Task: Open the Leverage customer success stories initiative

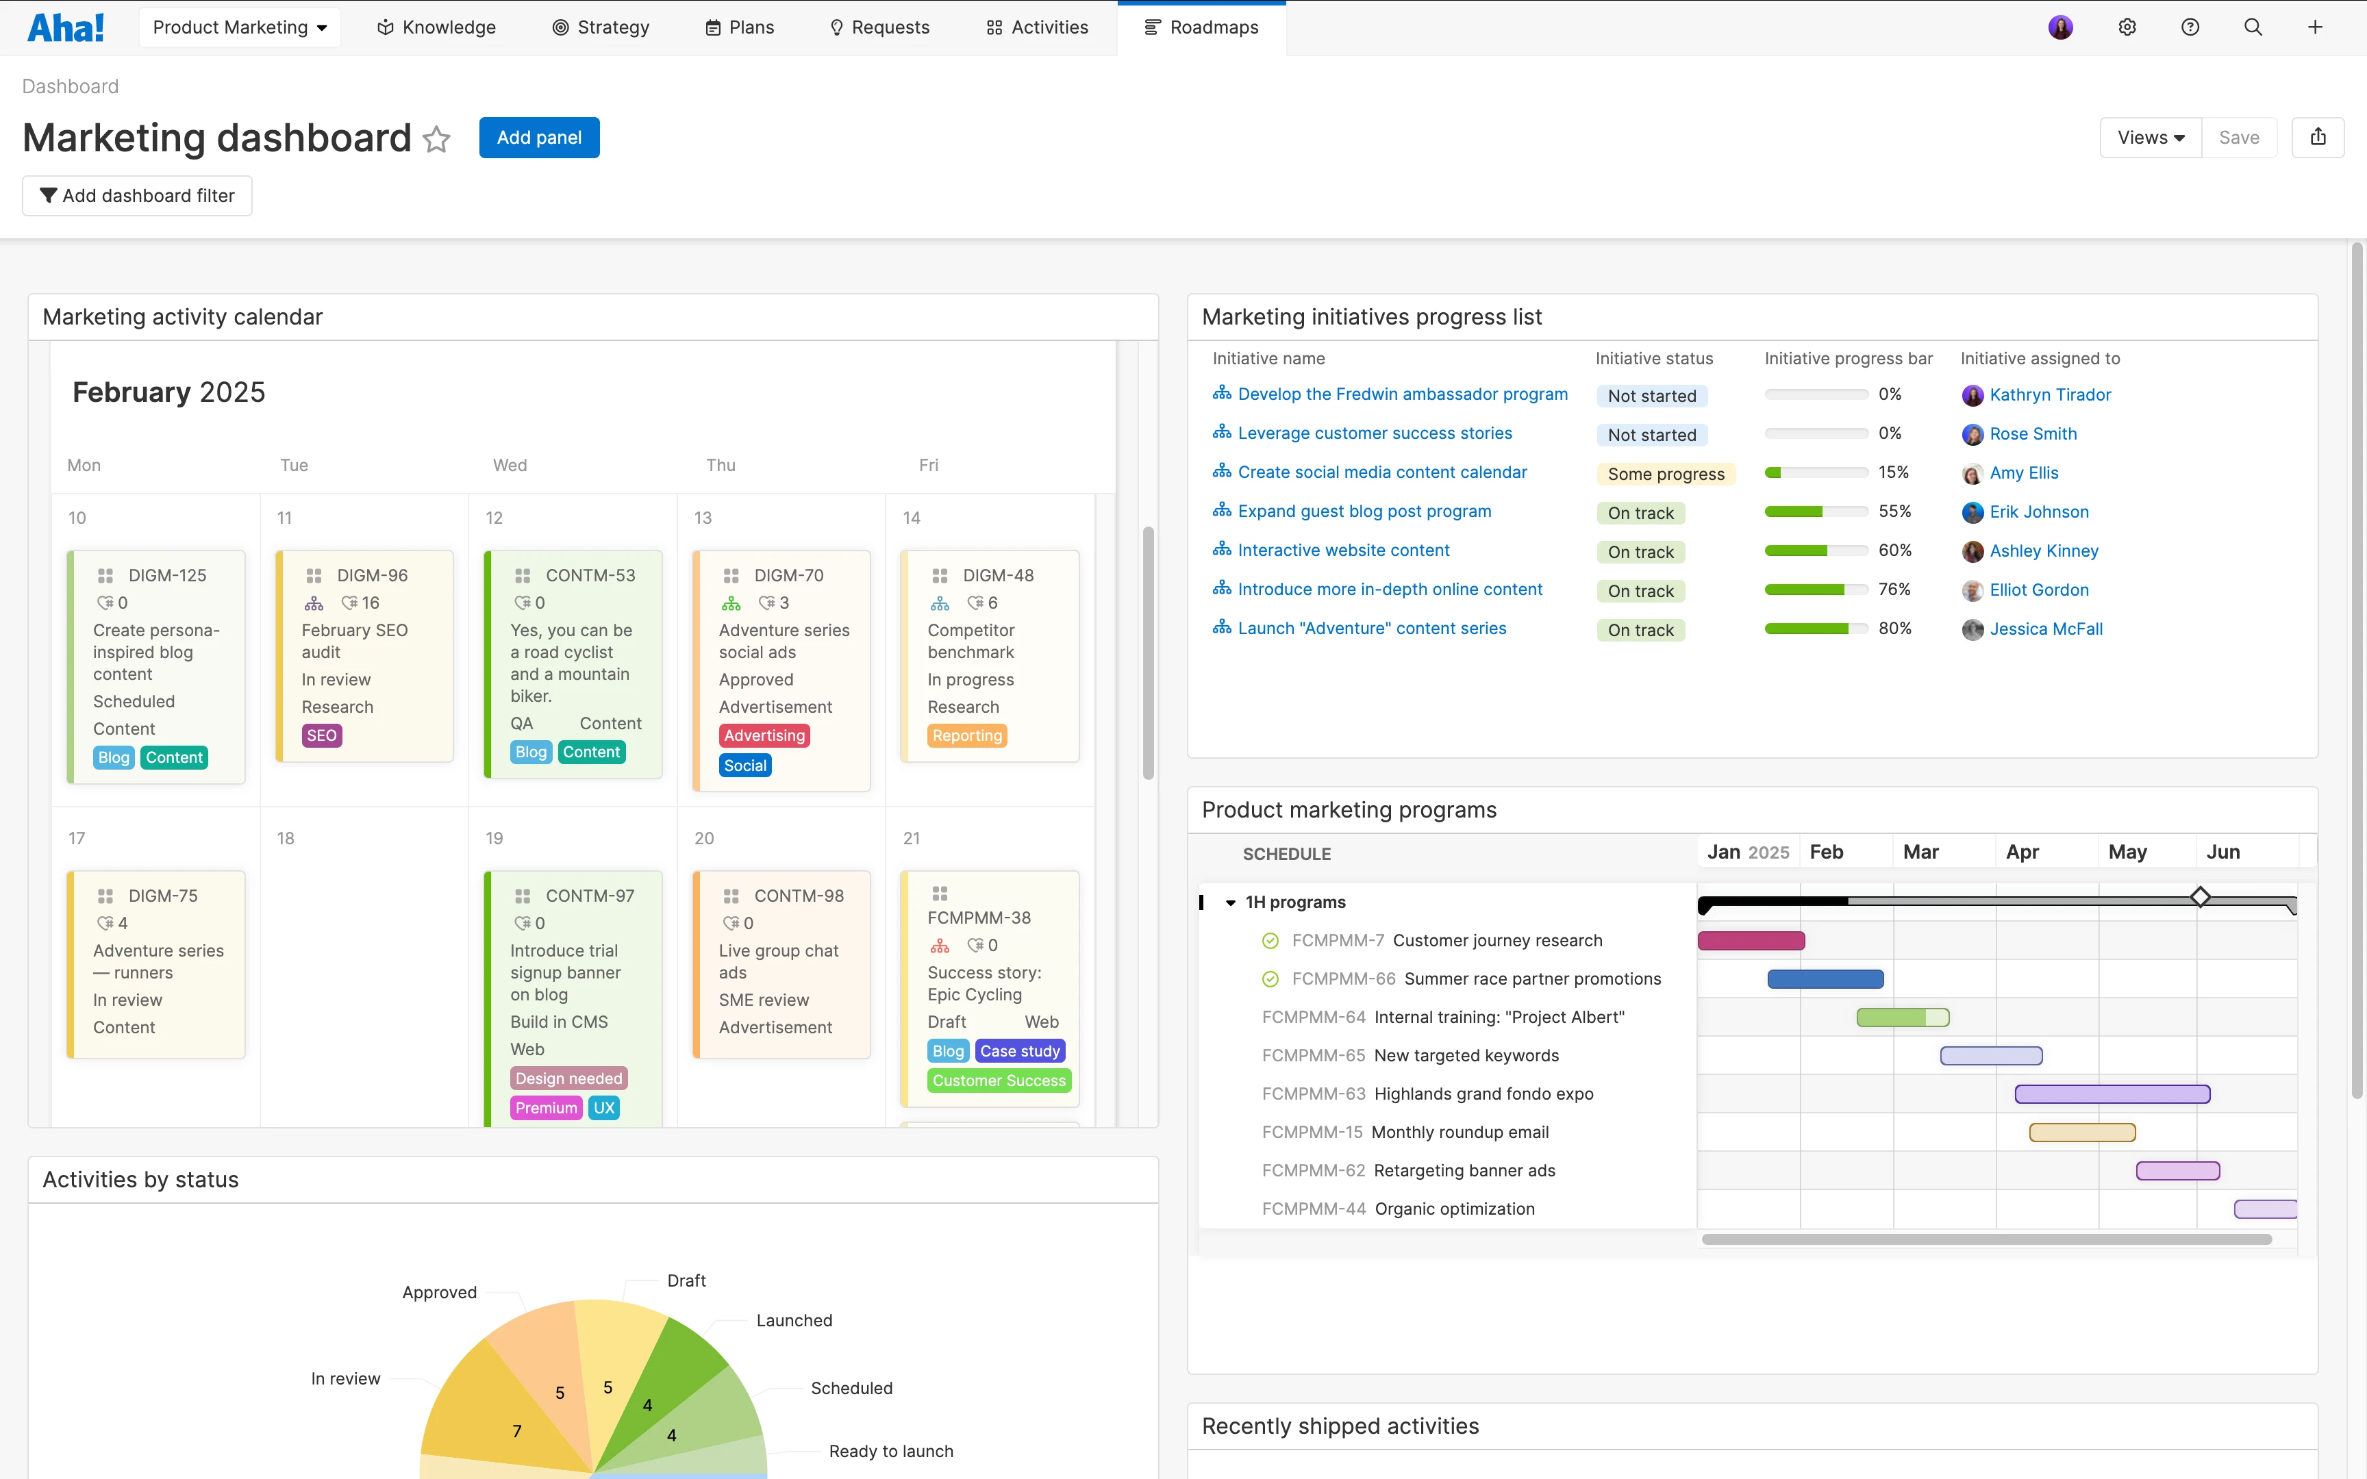Action: click(1373, 432)
